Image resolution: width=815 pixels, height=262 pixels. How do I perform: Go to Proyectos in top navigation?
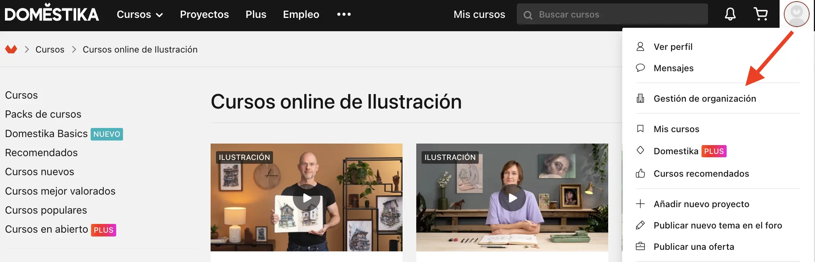tap(204, 14)
